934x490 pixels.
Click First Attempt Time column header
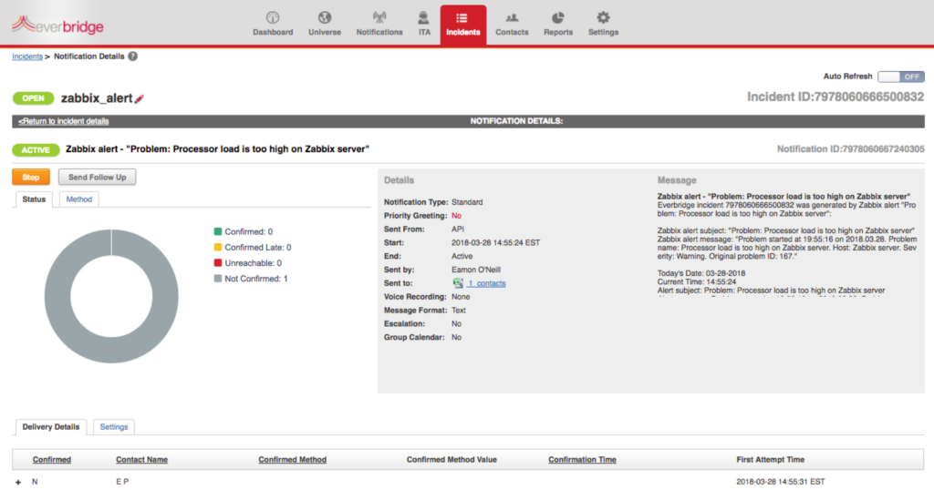pyautogui.click(x=770, y=460)
